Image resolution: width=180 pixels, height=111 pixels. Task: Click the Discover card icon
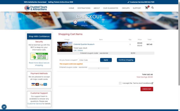(41, 84)
